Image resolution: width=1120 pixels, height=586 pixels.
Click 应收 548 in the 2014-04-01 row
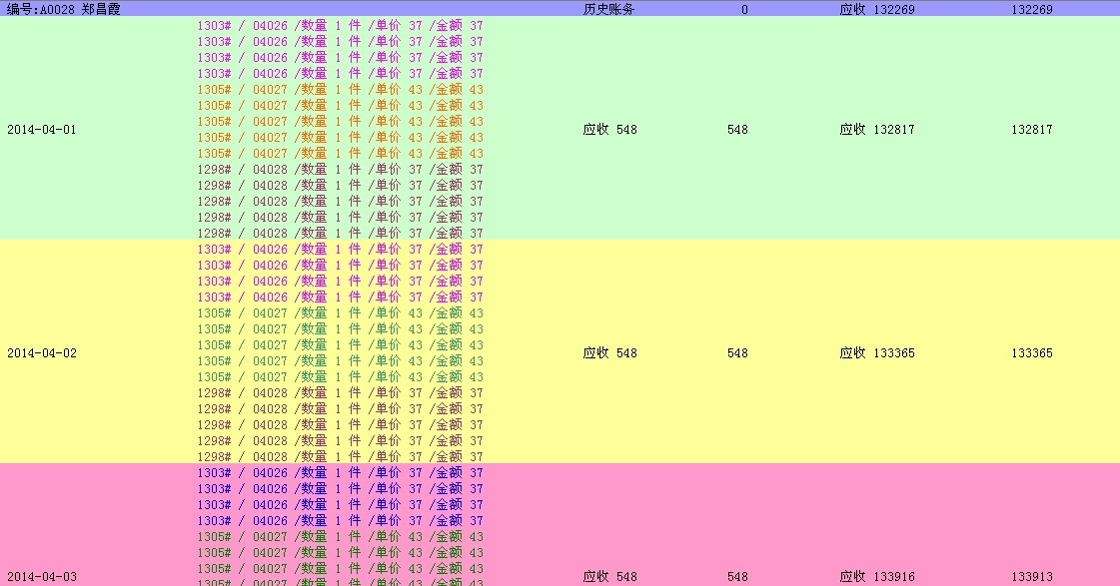click(x=609, y=130)
